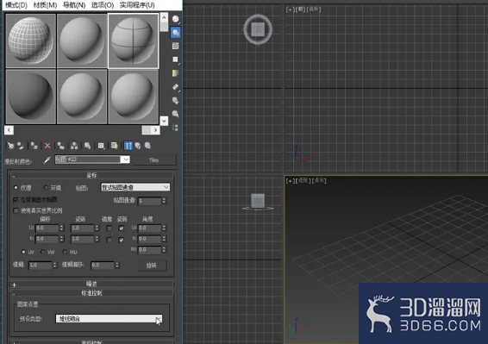
Task: Select the wireframe grid sphere sample slot
Action: pyautogui.click(x=31, y=41)
